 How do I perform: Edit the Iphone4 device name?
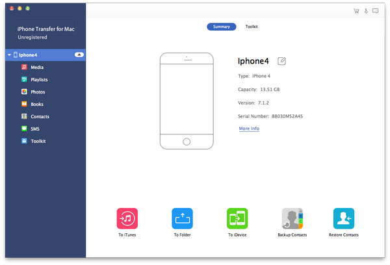coord(281,61)
